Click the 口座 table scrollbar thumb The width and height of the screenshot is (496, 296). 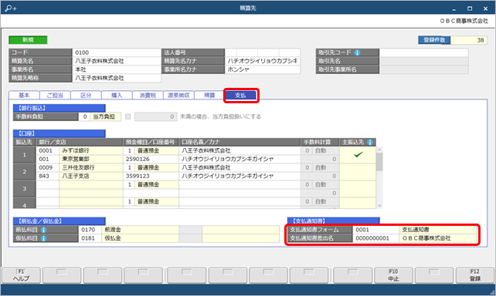tap(379, 162)
